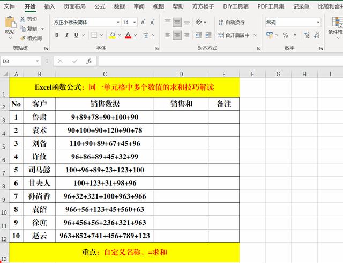The width and height of the screenshot is (343, 263).
Task: Switch to the View (视图) tab
Action: tap(159, 6)
